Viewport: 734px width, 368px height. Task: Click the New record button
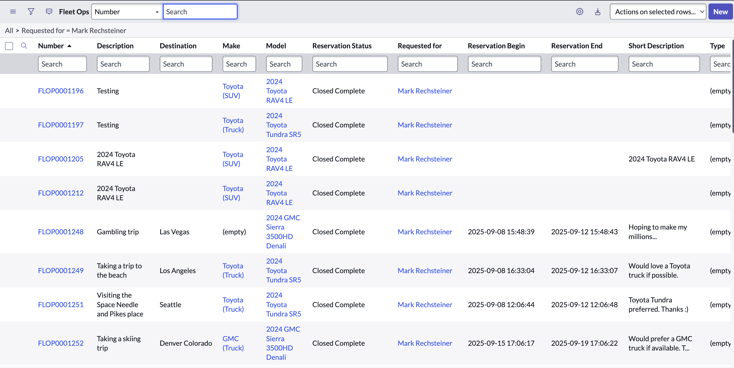point(720,12)
